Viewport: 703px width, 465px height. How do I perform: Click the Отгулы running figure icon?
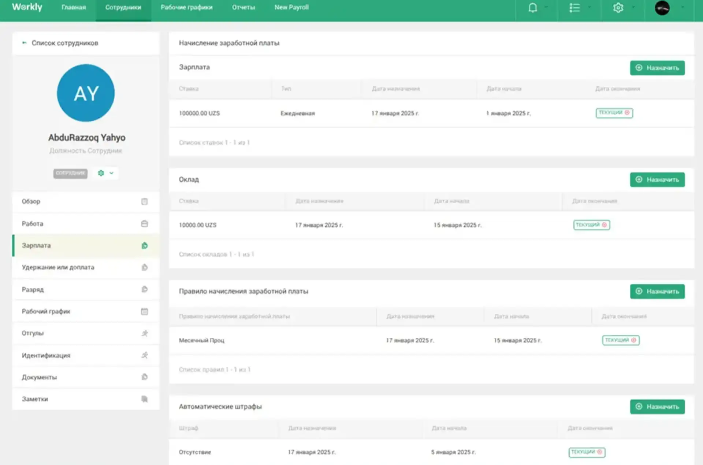(145, 333)
